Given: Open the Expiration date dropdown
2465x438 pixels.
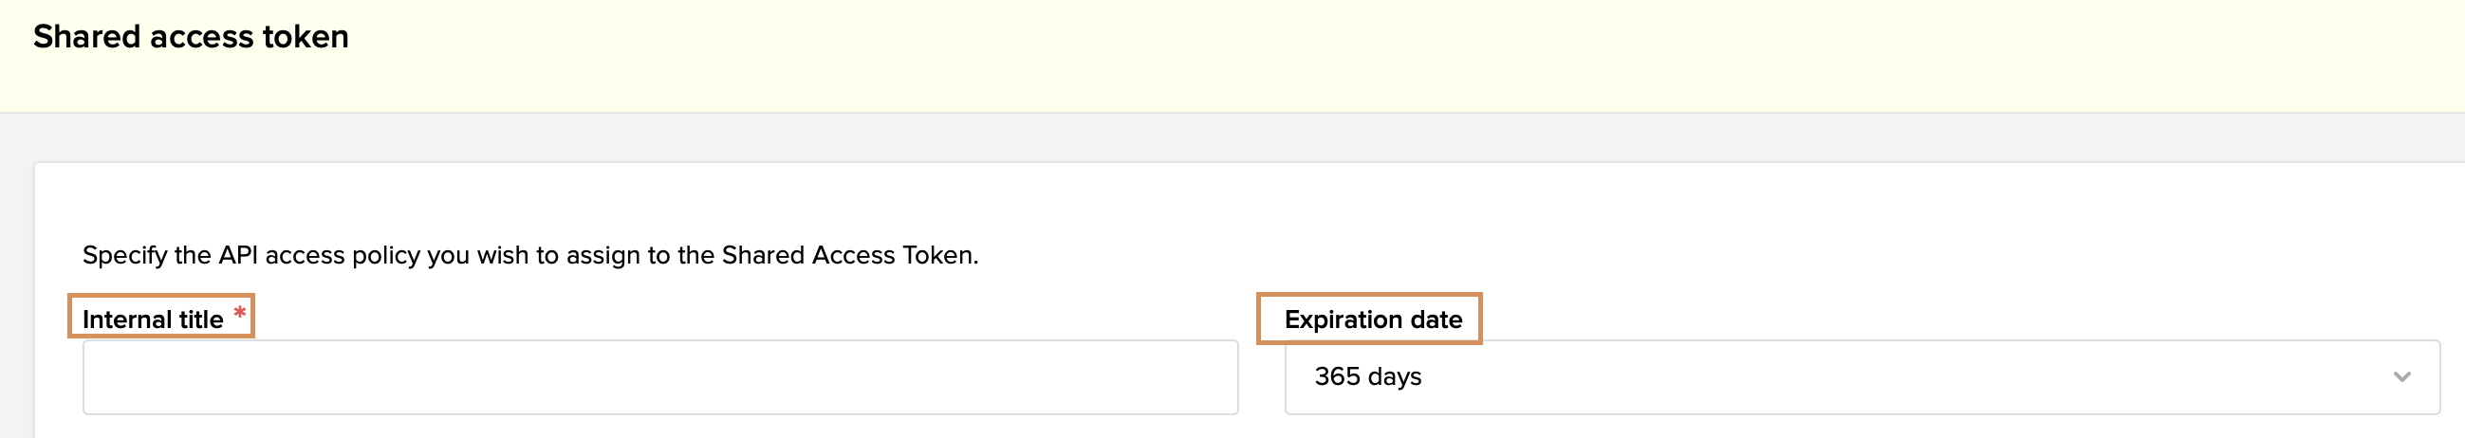Looking at the screenshot, I should [x=1861, y=376].
